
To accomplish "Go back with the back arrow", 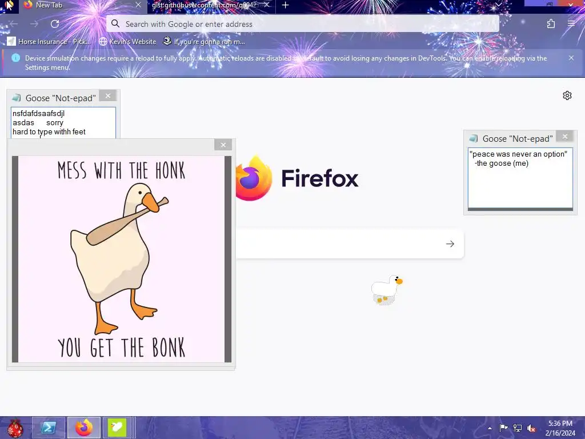I will (x=14, y=24).
